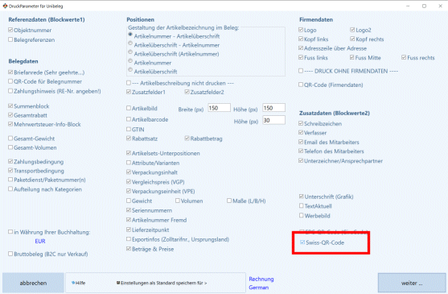The image size is (448, 294).
Task: Toggle the Zahlungsbedingung checkbox
Action: (x=10, y=161)
